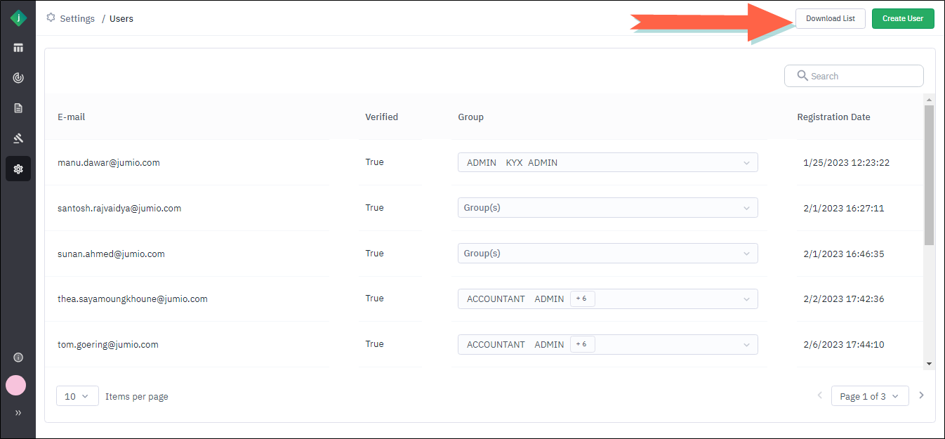Screen dimensions: 945x439
Task: Click the Download List button
Action: (830, 18)
